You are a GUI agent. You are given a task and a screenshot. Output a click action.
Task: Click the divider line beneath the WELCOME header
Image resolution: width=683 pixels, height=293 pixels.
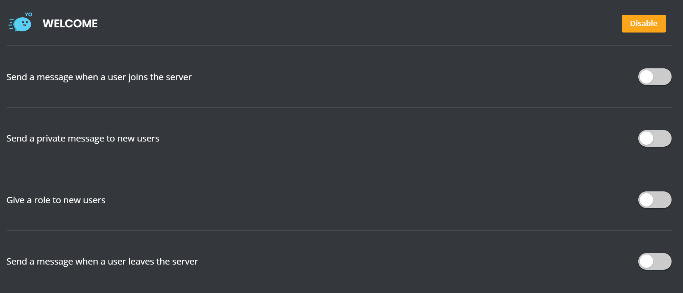pos(339,46)
